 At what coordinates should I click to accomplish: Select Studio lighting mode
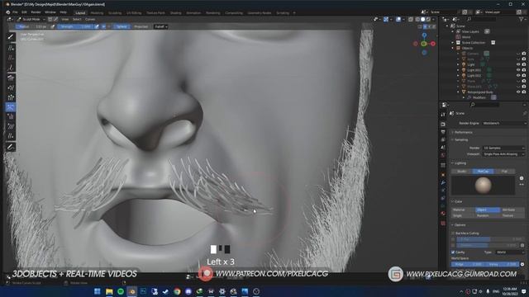(461, 172)
